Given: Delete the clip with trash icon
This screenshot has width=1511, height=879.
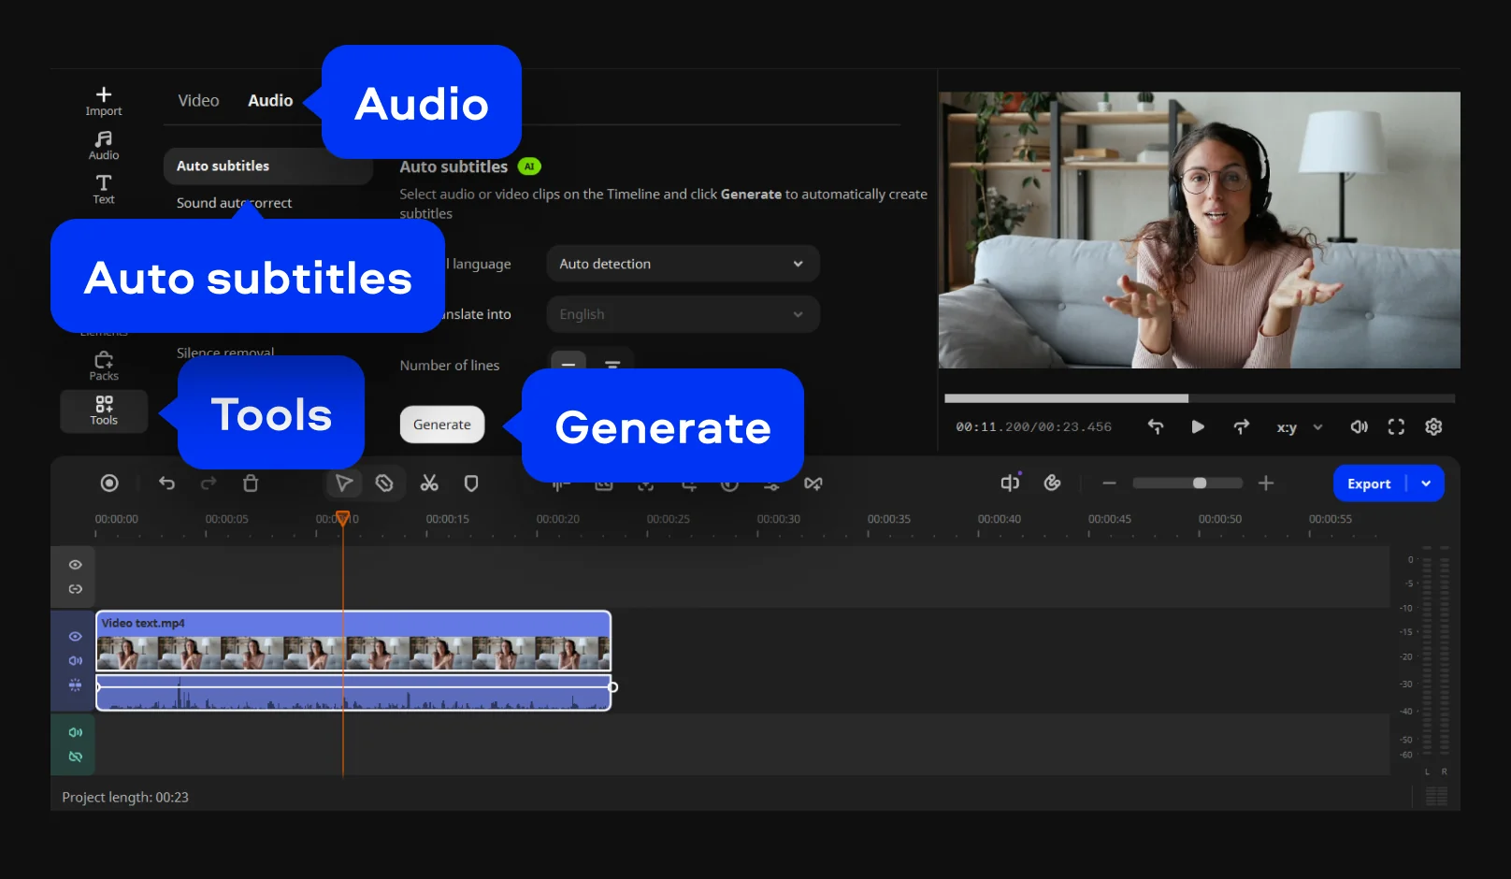Looking at the screenshot, I should (251, 483).
